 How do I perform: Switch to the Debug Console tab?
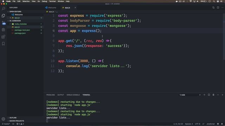click(73, 95)
